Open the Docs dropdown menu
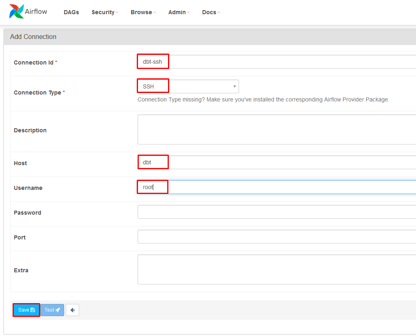Viewport: 416px width, 336px height. point(211,12)
